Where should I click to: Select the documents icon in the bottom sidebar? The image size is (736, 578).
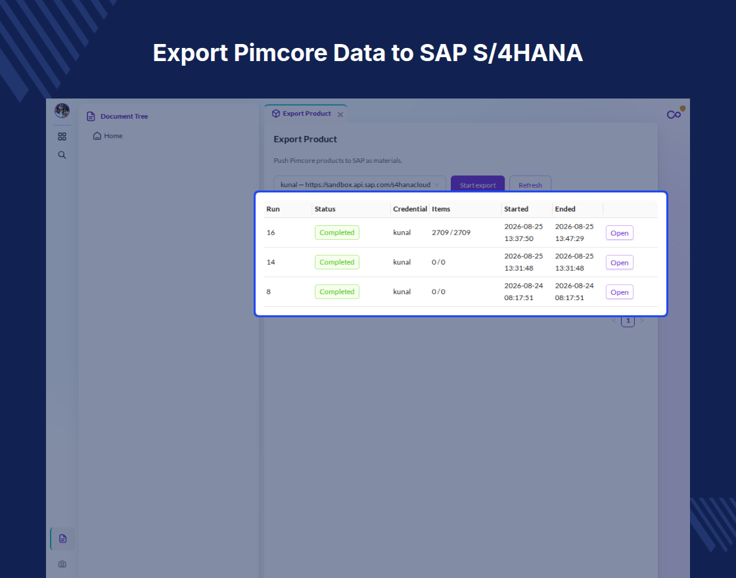tap(63, 539)
